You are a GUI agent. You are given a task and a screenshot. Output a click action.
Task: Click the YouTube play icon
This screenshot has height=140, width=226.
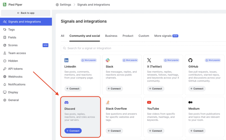coord(149,102)
